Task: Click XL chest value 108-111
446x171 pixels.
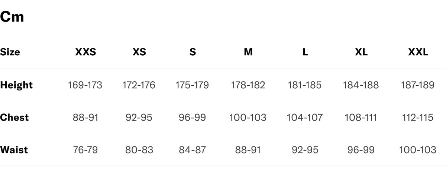Action: click(361, 118)
